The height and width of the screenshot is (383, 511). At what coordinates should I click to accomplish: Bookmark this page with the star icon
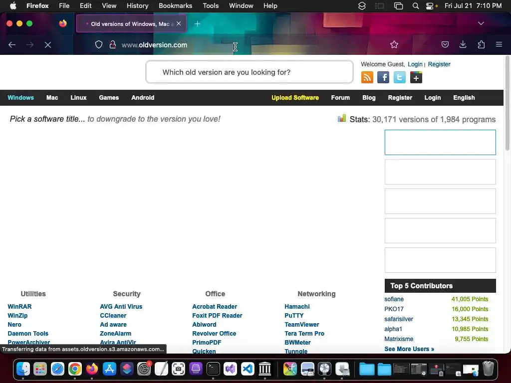coord(394,44)
